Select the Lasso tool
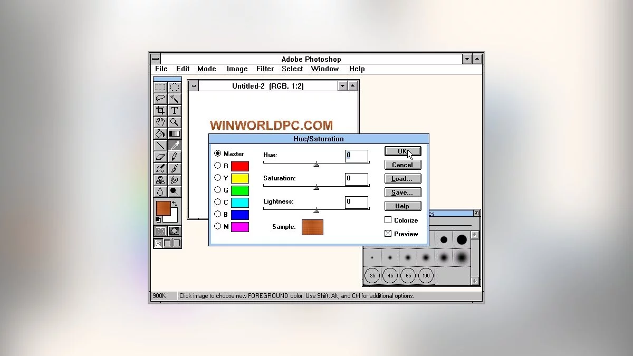Image resolution: width=633 pixels, height=356 pixels. click(160, 99)
